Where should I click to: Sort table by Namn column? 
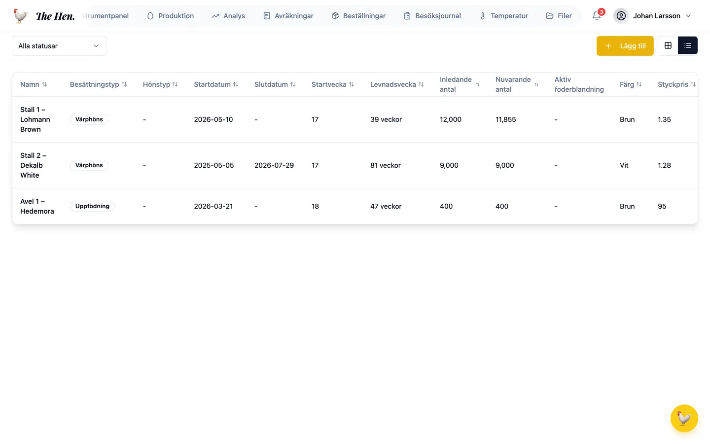coord(34,84)
